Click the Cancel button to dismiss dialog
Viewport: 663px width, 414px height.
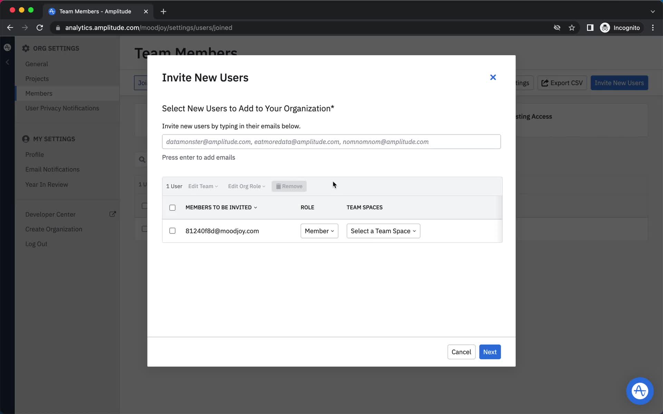point(461,352)
